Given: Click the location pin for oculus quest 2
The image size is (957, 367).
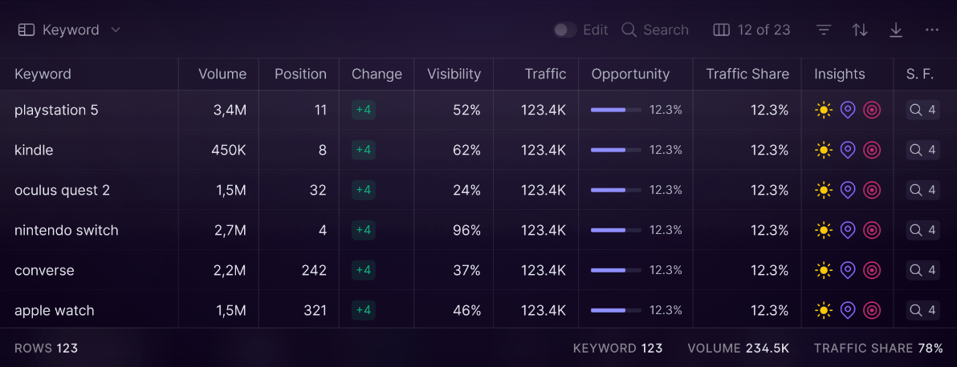Looking at the screenshot, I should click(x=848, y=190).
